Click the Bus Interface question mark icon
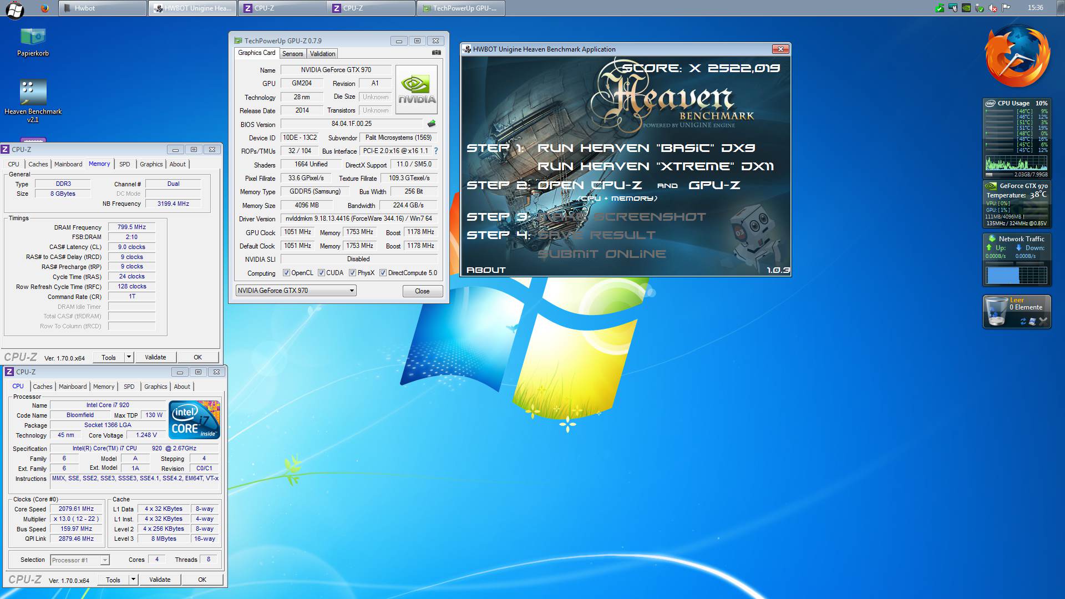This screenshot has height=599, width=1065. 436,151
